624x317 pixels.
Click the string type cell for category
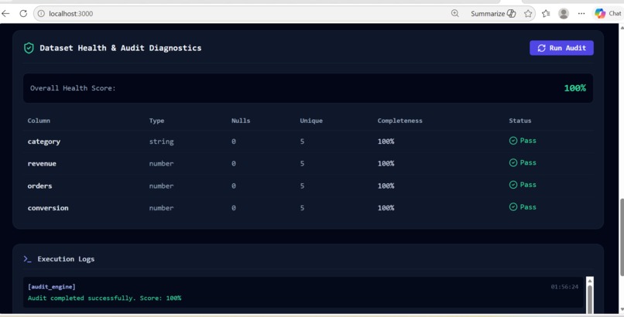point(161,141)
